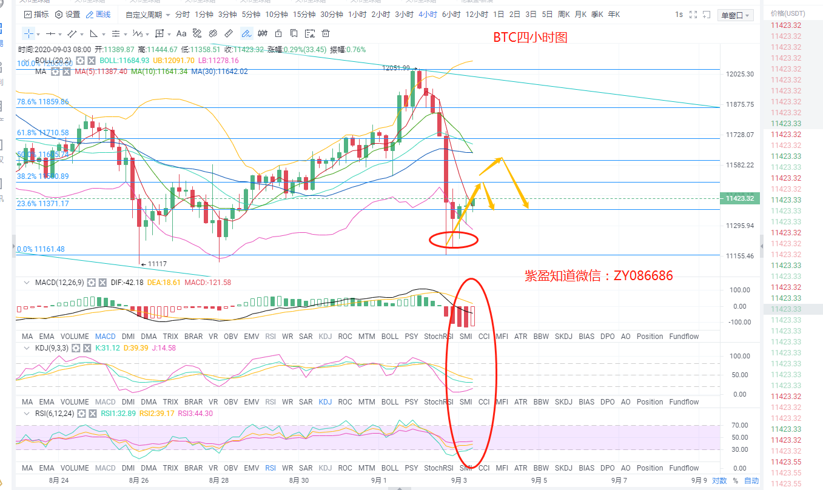Open the 设置 settings button
The height and width of the screenshot is (490, 823).
[67, 15]
